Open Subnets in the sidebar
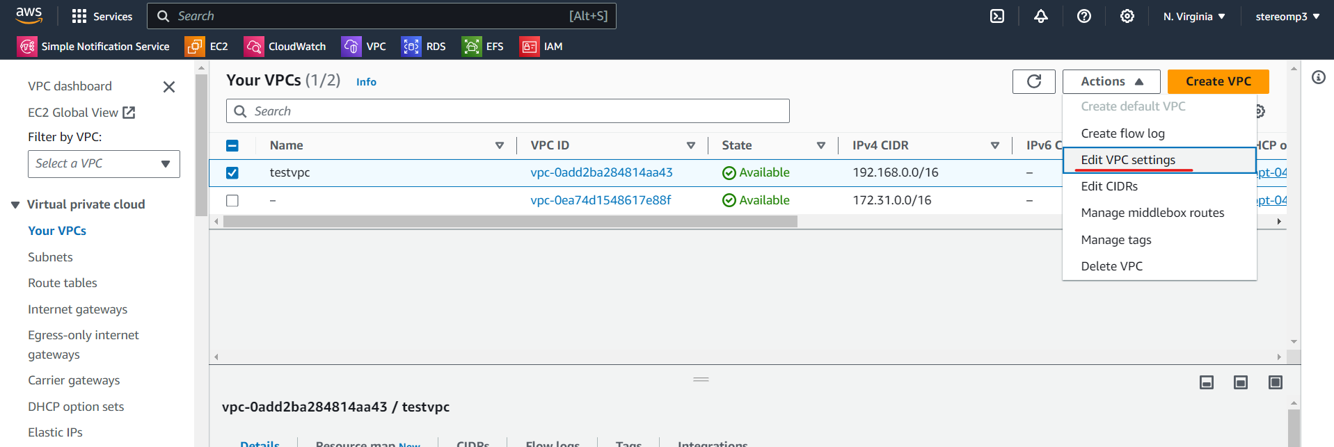Screen dimensions: 1334x447 point(50,257)
